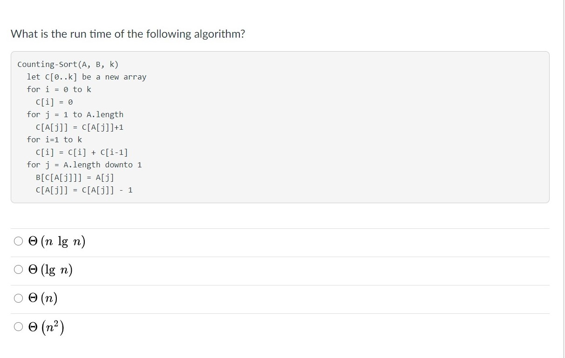Click the 'for i=1 to k' code line
The image size is (565, 358).
coord(54,139)
